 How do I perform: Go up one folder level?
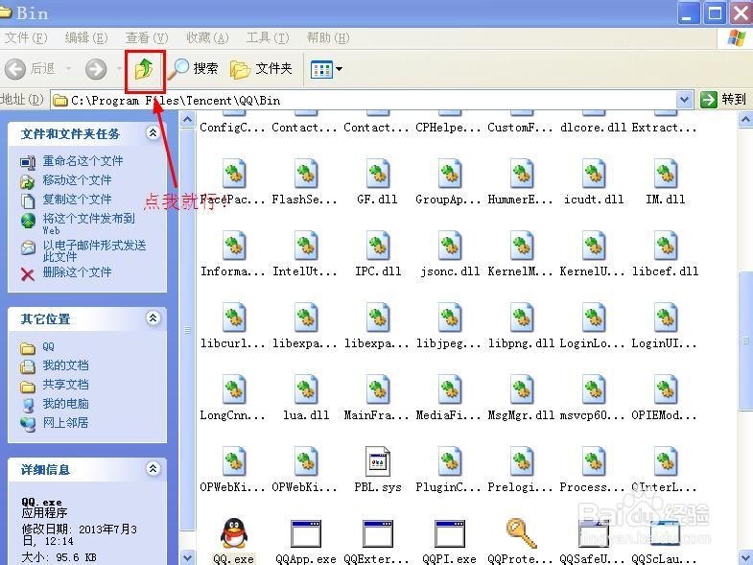(x=144, y=69)
